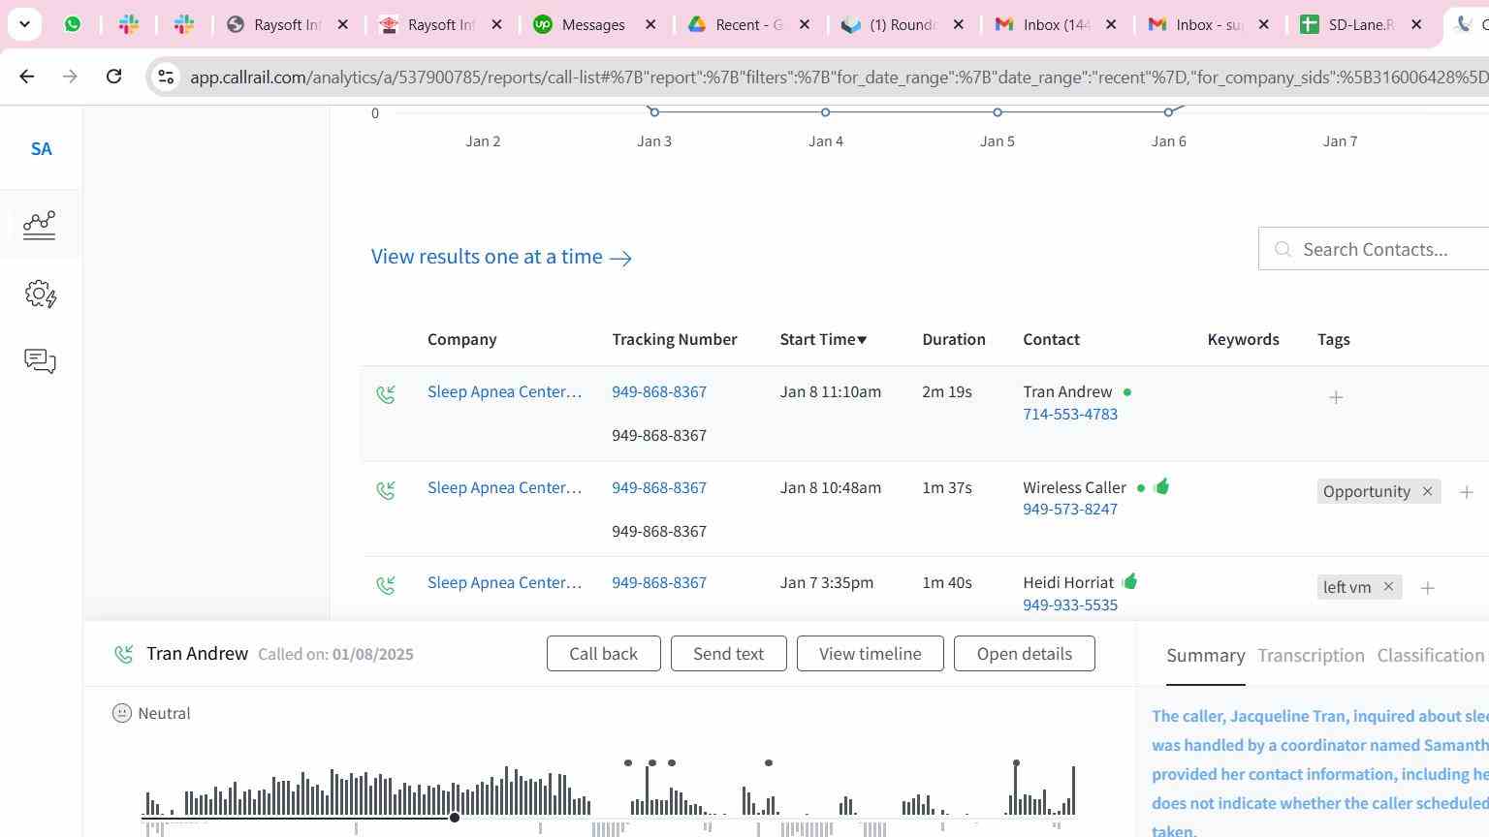This screenshot has height=837, width=1489.
Task: Click the Jan 5 data point on the chart
Action: [998, 112]
